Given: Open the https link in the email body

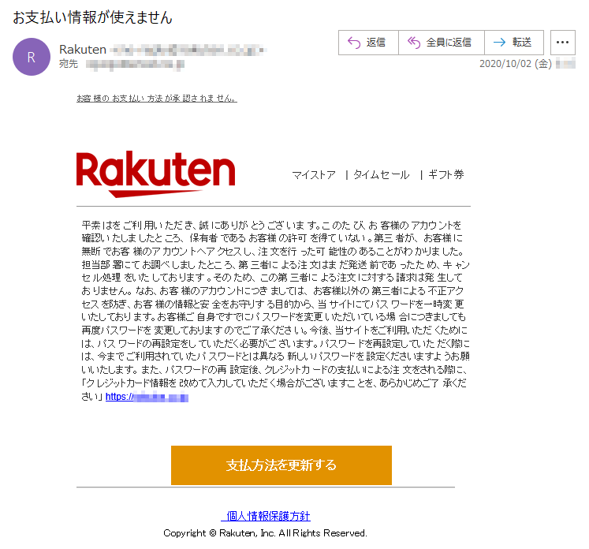Looking at the screenshot, I should pos(147,397).
